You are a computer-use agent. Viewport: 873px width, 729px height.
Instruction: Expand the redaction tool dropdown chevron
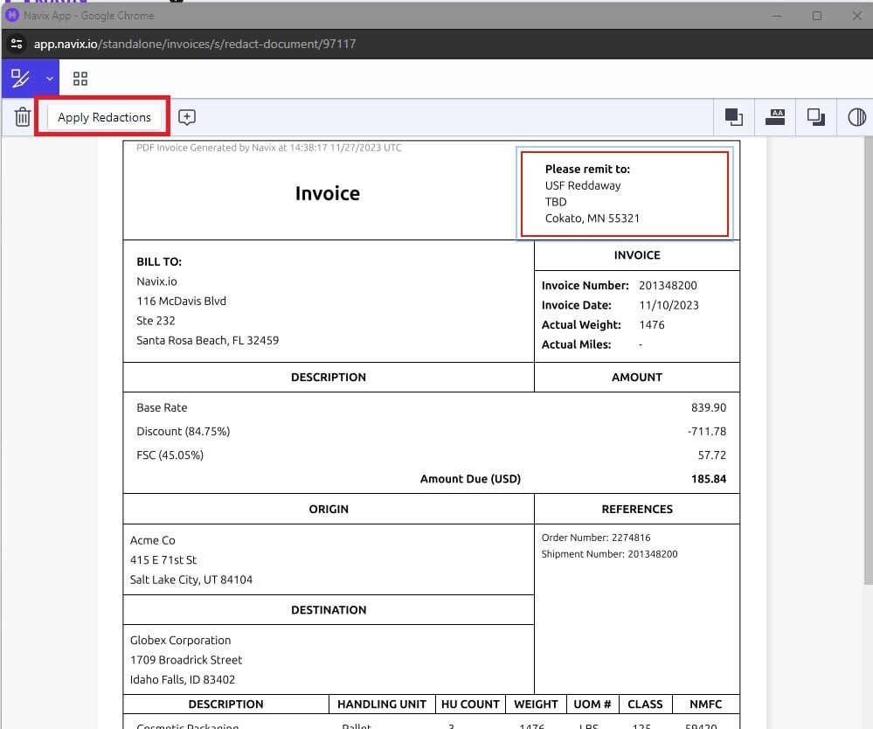point(50,79)
